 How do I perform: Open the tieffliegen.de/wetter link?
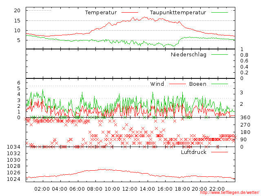click(x=230, y=192)
